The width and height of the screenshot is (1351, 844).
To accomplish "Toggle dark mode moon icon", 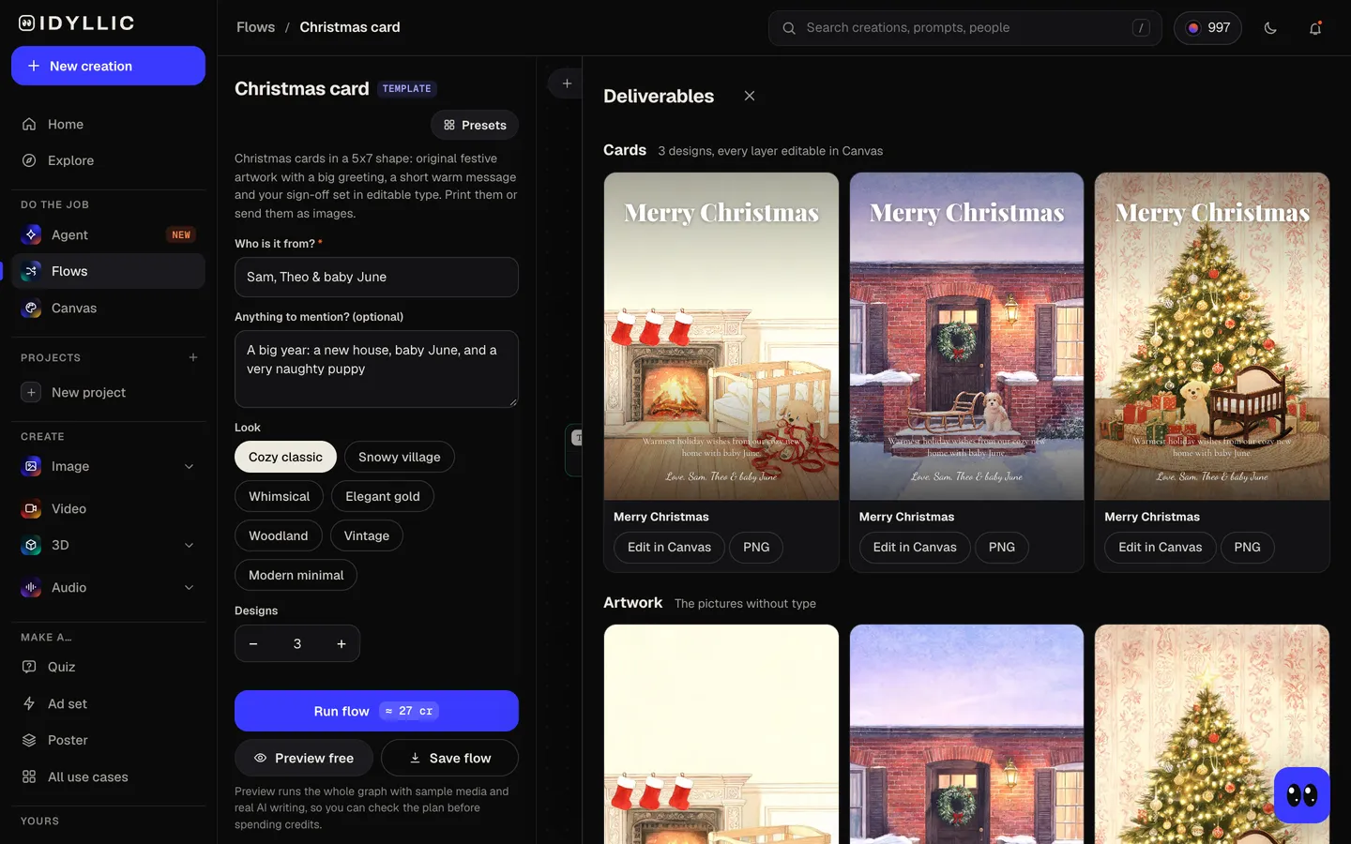I will tap(1270, 28).
